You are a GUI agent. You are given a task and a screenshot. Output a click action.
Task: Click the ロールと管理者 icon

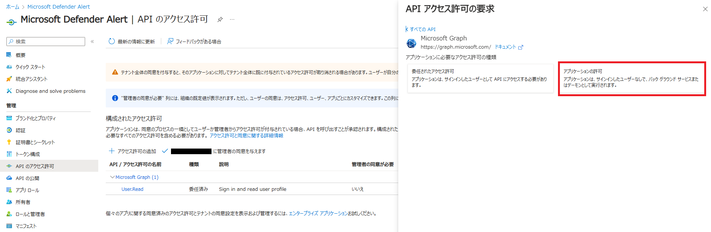click(x=9, y=214)
